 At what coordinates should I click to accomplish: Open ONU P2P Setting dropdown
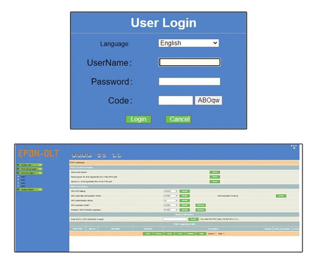pos(171,191)
